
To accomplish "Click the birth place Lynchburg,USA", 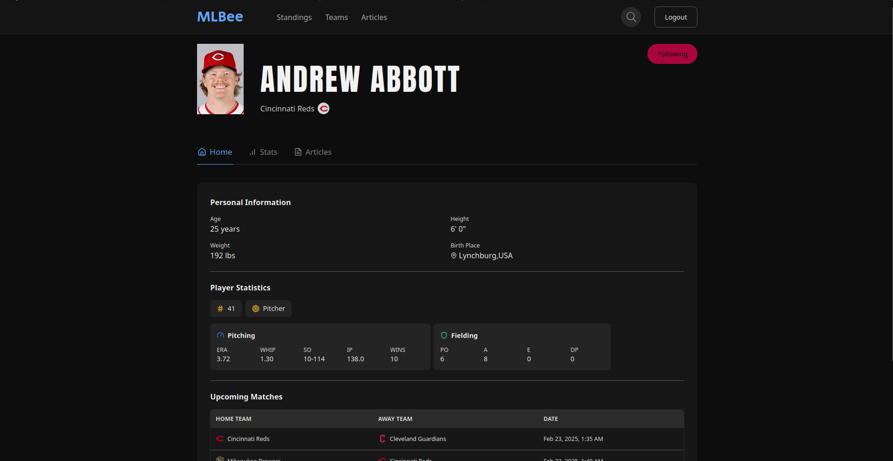I will [x=485, y=255].
